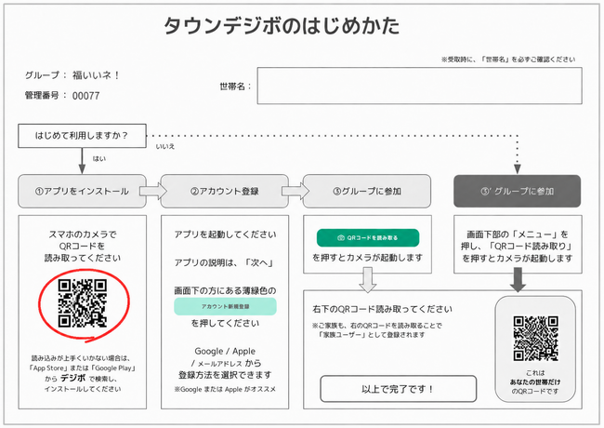Click the 世帯名： label
Viewport: 604px width, 428px height.
[x=235, y=87]
